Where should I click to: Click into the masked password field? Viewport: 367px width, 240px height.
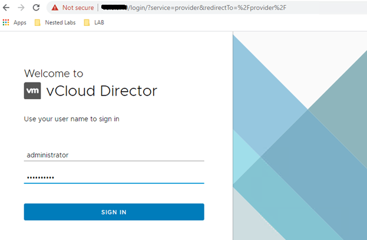pyautogui.click(x=114, y=177)
